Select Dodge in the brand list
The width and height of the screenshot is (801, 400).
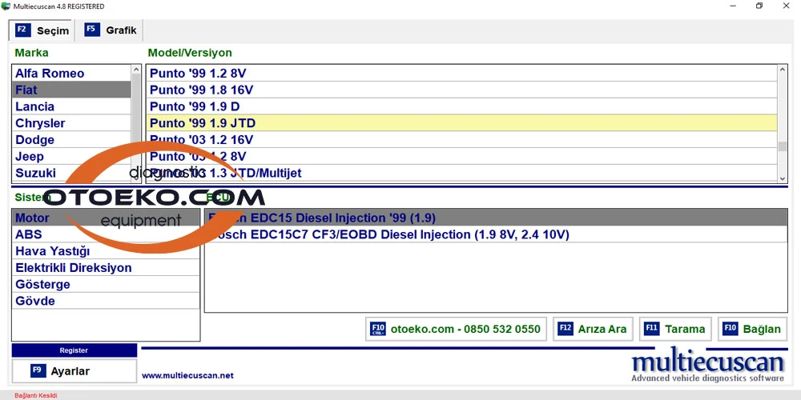point(71,140)
